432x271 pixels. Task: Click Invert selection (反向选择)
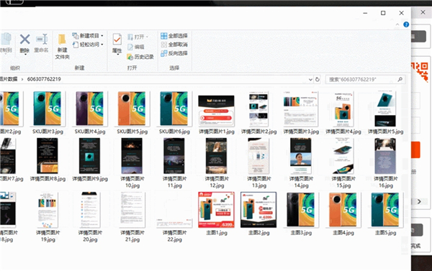pyautogui.click(x=174, y=53)
